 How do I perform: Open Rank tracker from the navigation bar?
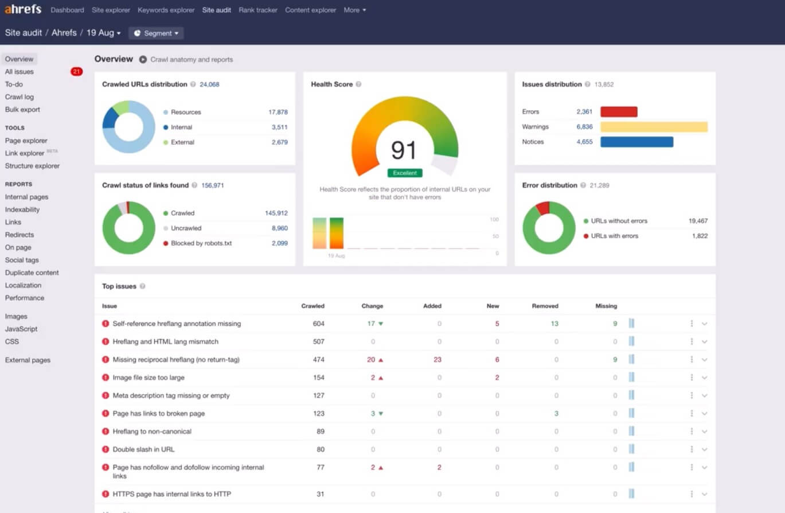(258, 10)
